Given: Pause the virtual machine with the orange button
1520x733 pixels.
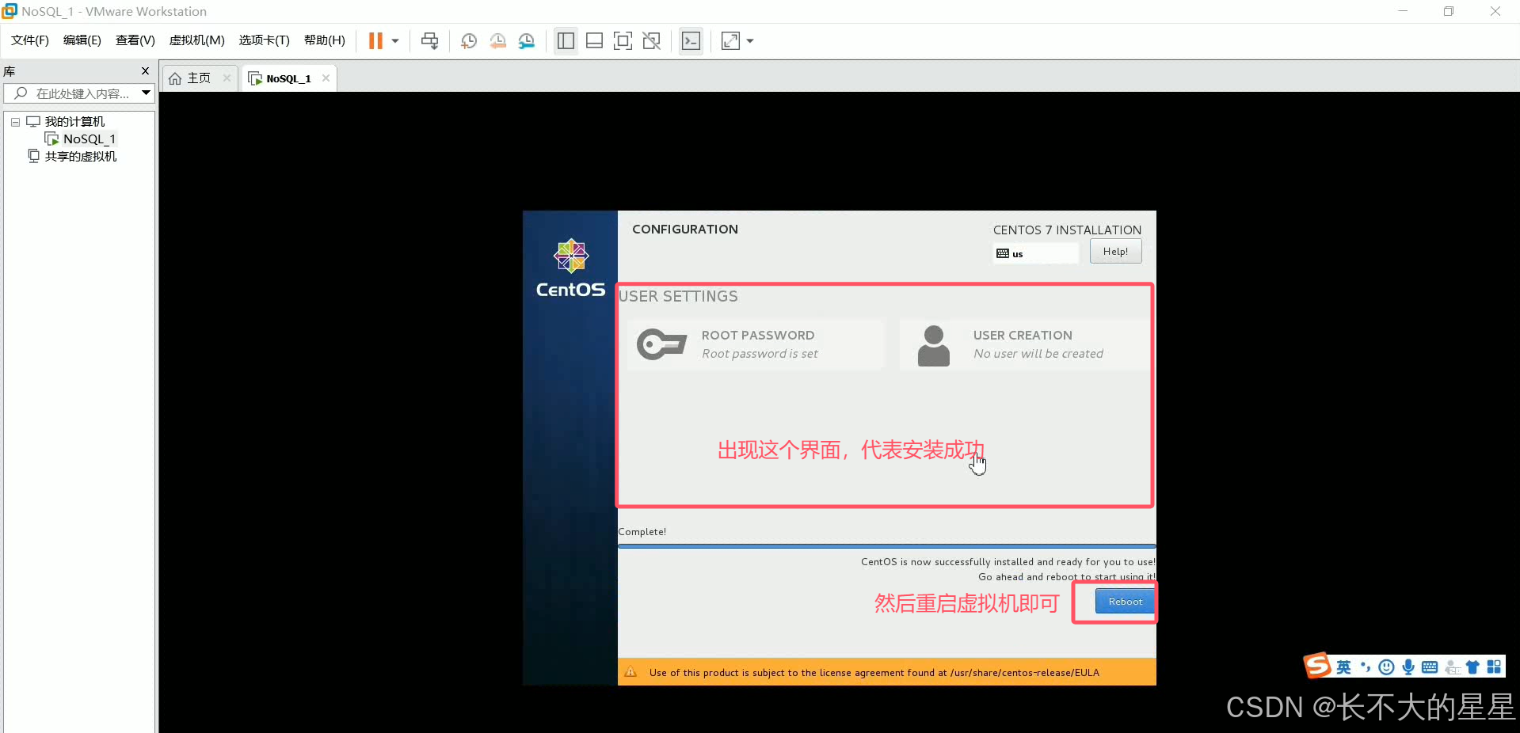Looking at the screenshot, I should (x=375, y=41).
